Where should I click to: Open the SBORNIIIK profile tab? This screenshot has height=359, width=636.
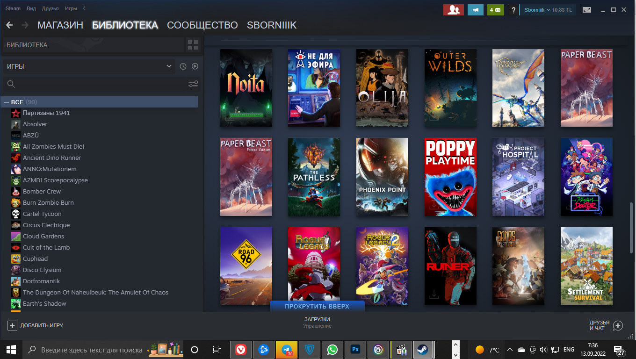pyautogui.click(x=272, y=25)
